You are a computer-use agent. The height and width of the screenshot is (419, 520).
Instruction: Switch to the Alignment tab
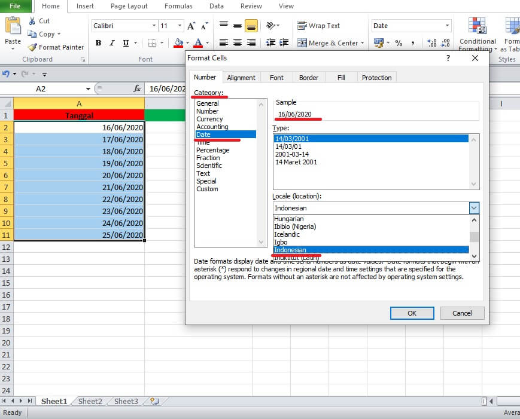tap(241, 77)
